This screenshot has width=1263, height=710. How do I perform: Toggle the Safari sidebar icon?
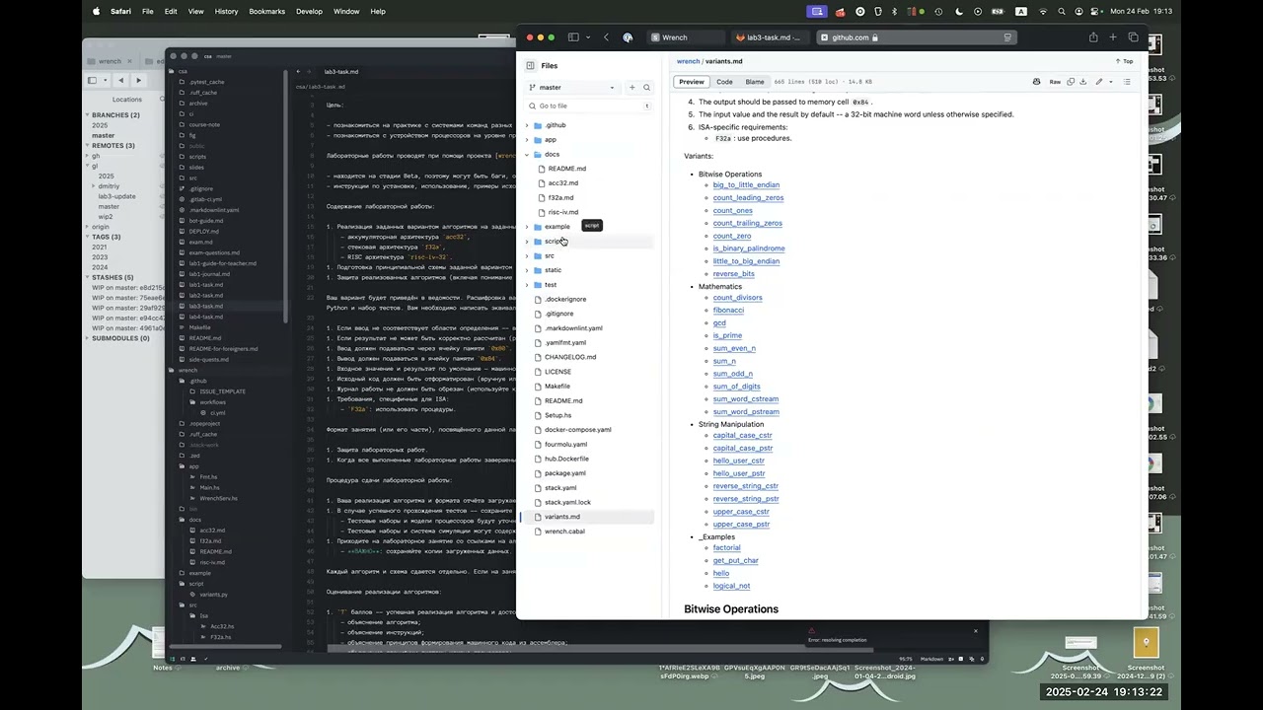(572, 37)
